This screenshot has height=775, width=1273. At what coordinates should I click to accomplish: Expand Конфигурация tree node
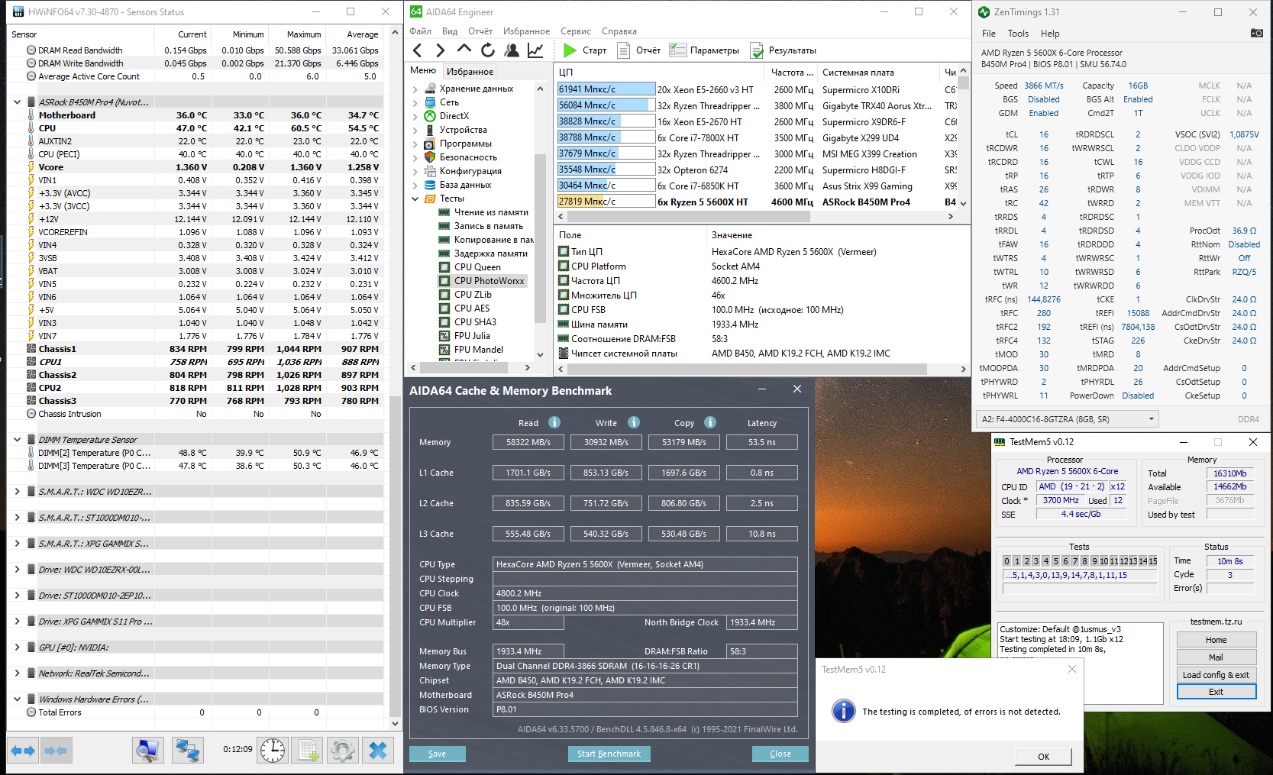tap(415, 171)
